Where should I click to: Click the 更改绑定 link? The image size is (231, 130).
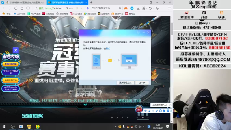93,101
